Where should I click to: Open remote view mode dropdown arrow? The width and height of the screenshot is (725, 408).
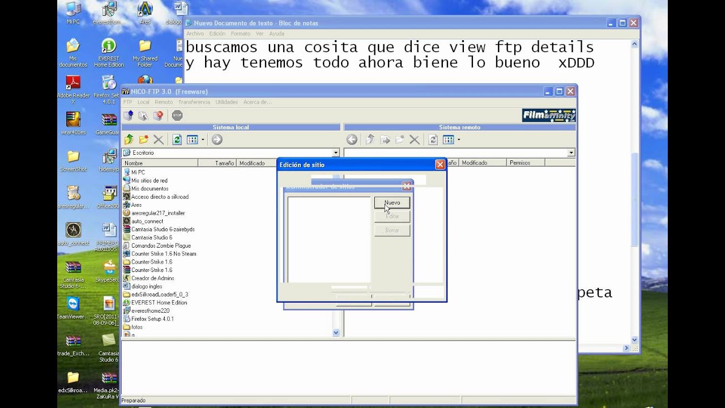(x=459, y=139)
